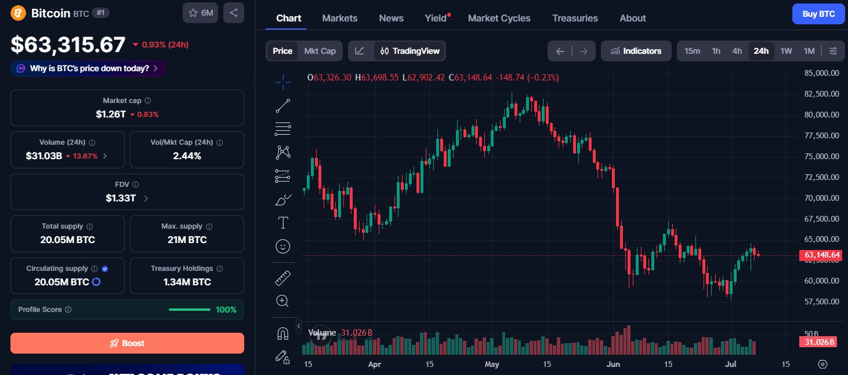Select the 24h interval
The height and width of the screenshot is (375, 848).
click(761, 51)
